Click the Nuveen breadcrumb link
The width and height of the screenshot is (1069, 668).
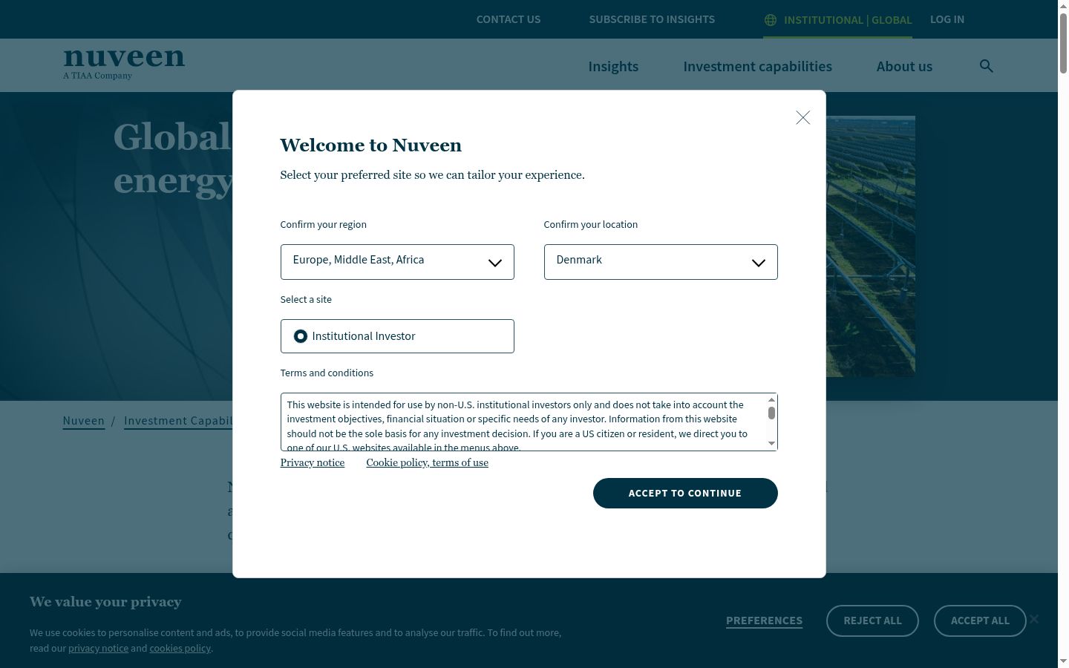point(84,421)
